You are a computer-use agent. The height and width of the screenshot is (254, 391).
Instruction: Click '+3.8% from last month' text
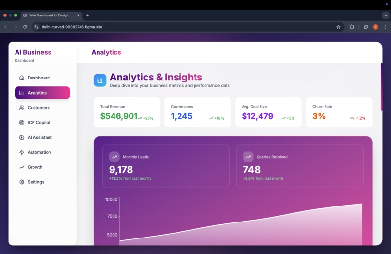pyautogui.click(x=263, y=178)
